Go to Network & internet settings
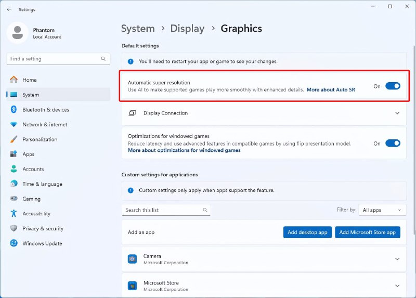This screenshot has width=416, height=298. coord(58,124)
